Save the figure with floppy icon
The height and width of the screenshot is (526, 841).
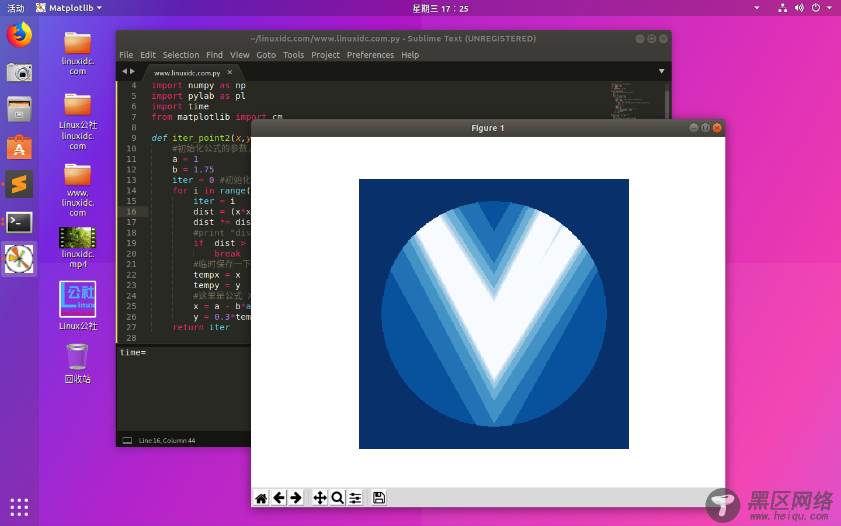click(x=379, y=498)
